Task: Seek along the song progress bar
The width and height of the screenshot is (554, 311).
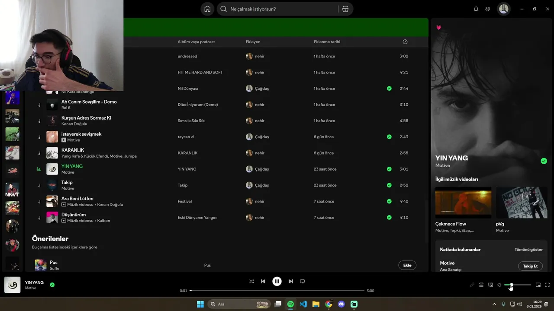Action: point(277,291)
